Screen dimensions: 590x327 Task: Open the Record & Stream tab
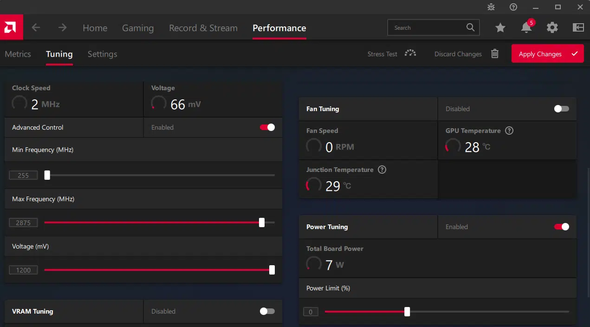click(203, 28)
